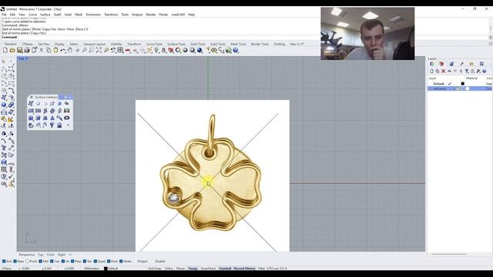Click the Command input line
The width and height of the screenshot is (493, 277).
click(x=245, y=37)
